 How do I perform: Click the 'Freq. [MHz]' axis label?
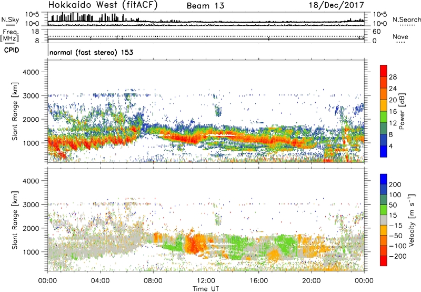pos(9,36)
